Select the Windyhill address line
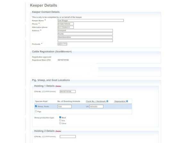The width and height of the screenshot is (190, 143). [x=85, y=30]
